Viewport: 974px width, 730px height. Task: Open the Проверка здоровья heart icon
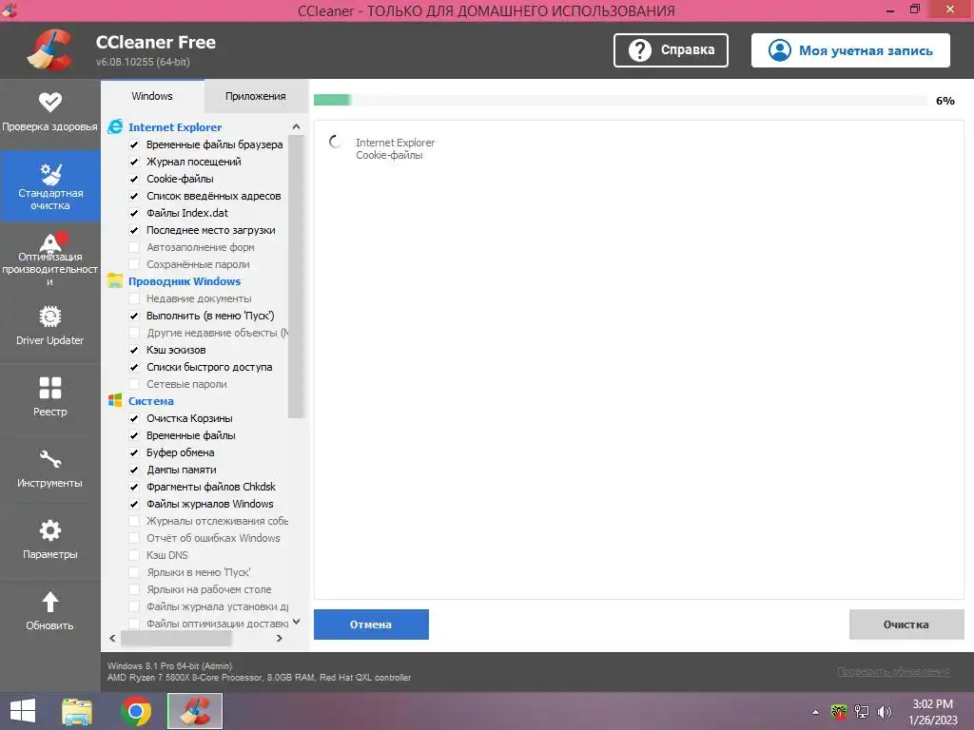click(x=49, y=102)
